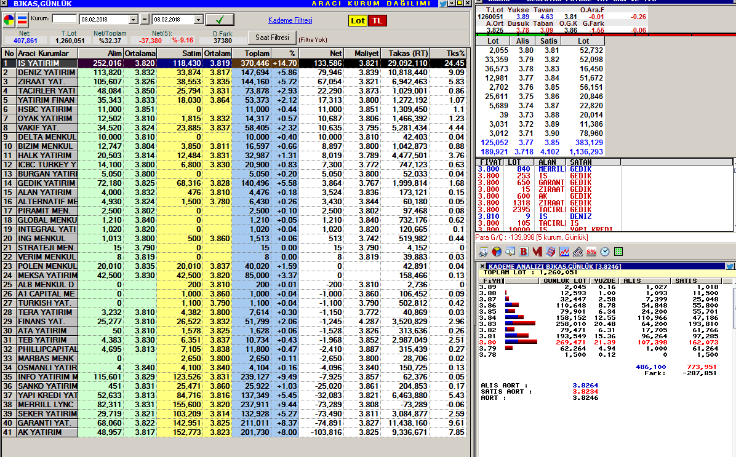Click the No column header
This screenshot has width=736, height=457.
click(x=9, y=54)
